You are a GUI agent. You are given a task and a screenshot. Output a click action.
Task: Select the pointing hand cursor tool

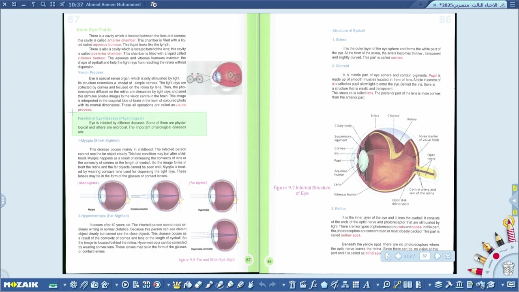coord(251,285)
